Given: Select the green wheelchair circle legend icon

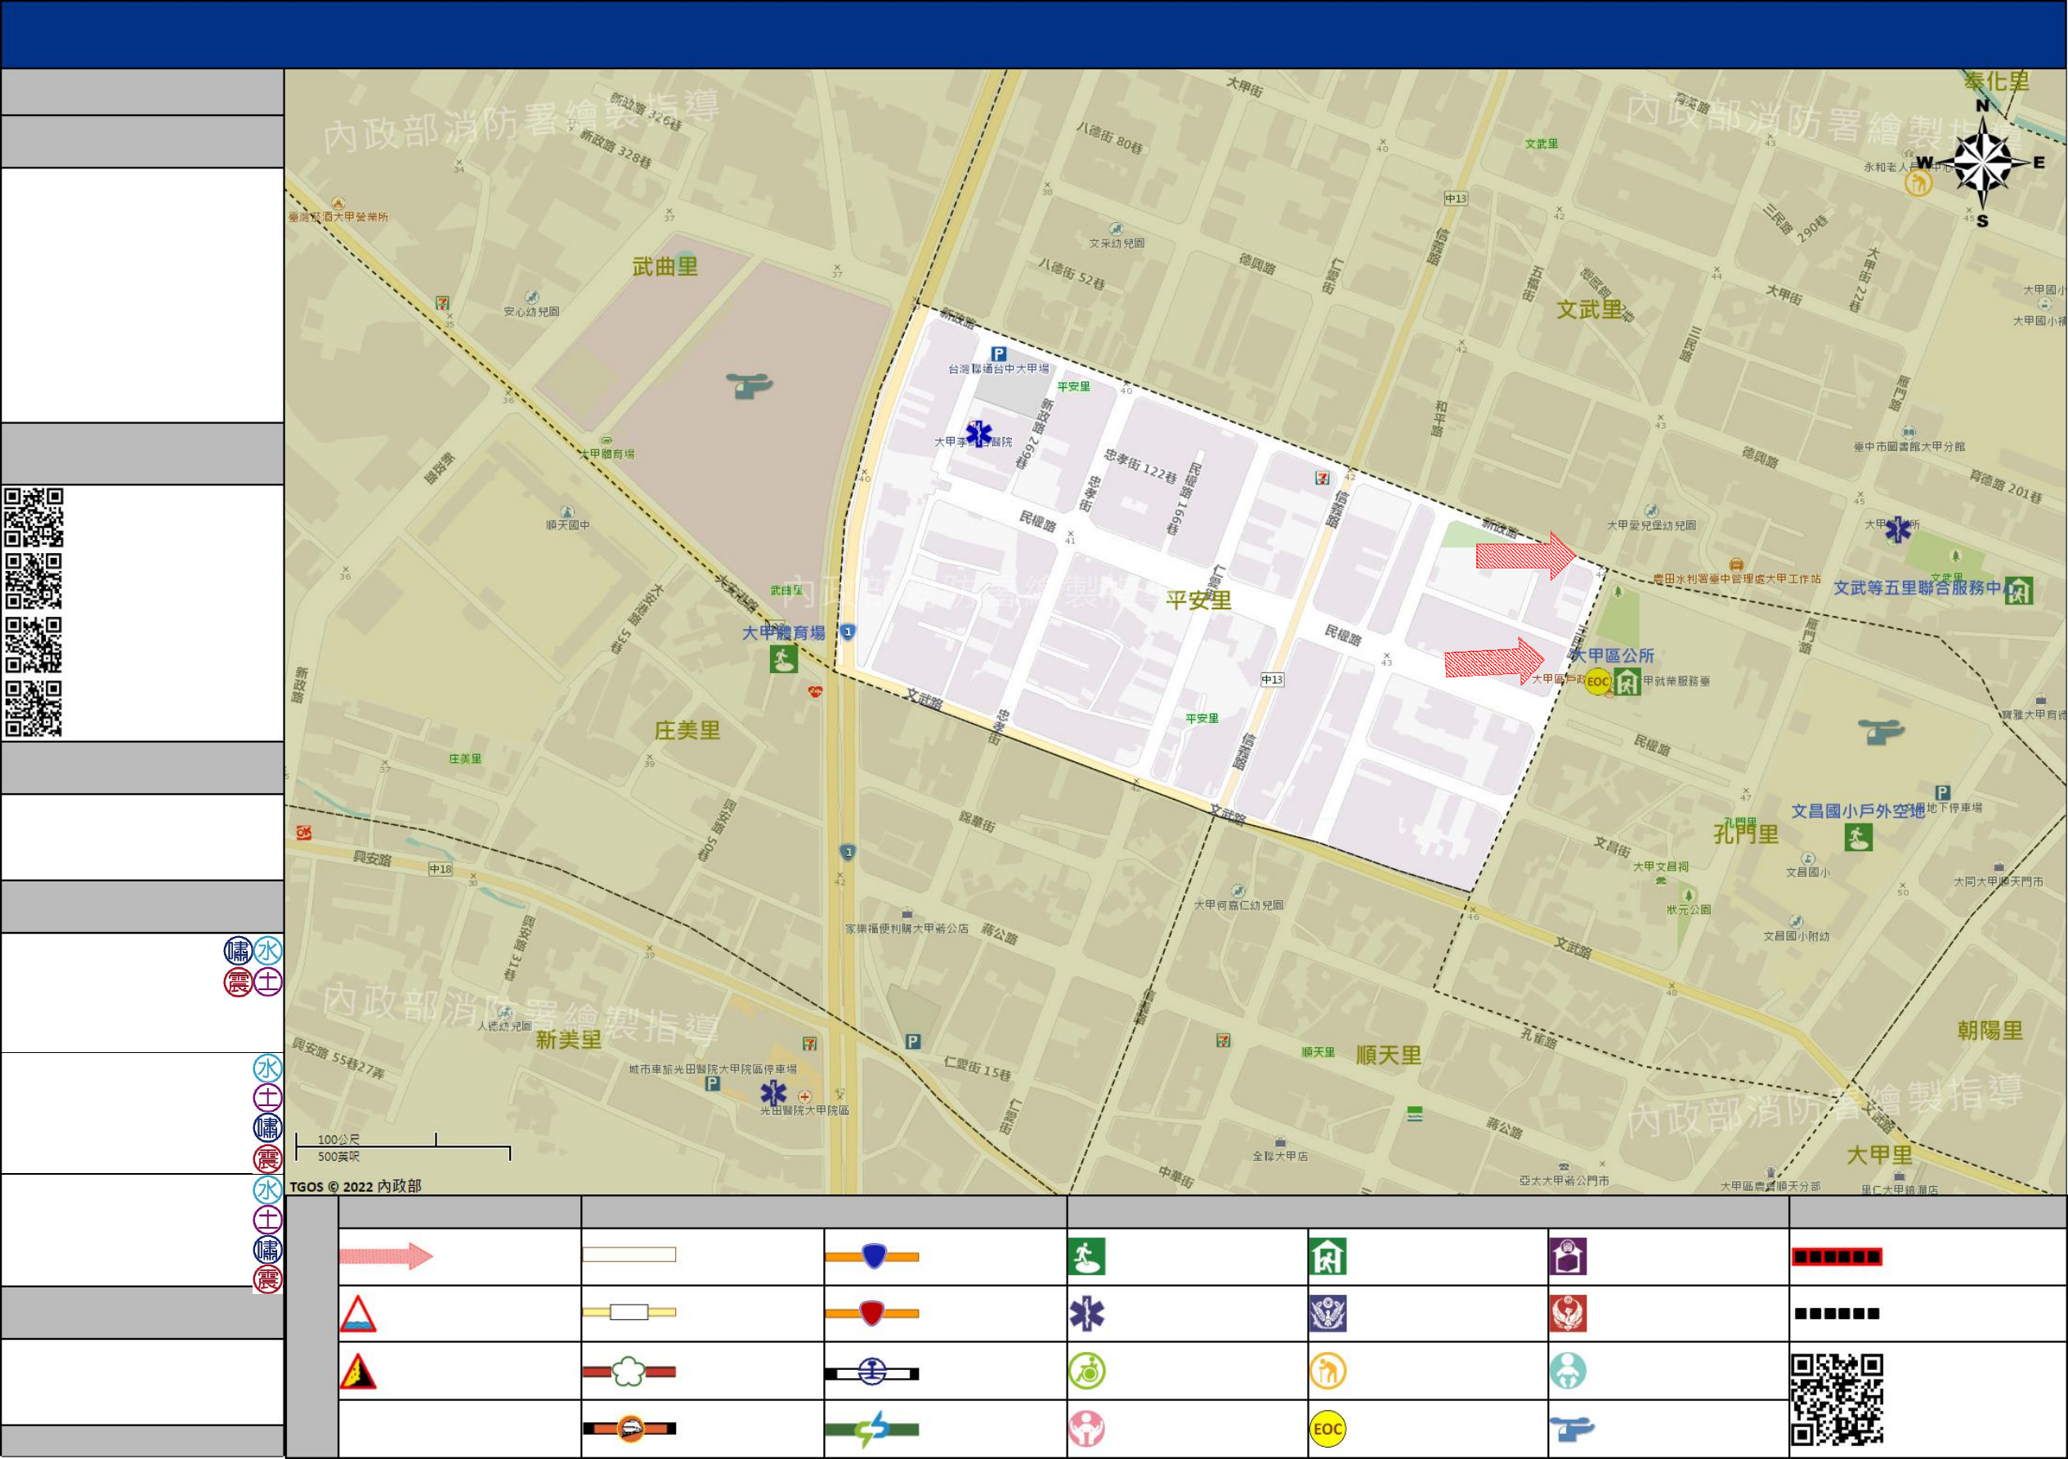Looking at the screenshot, I should point(1087,1372).
